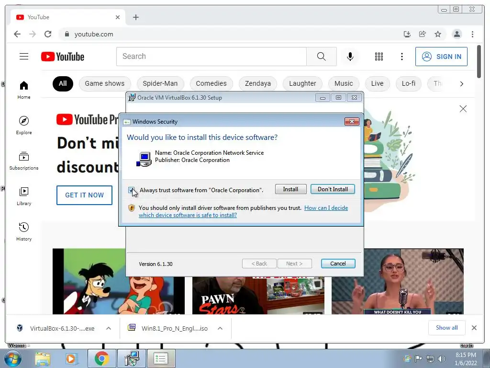Click the YouTube logo
This screenshot has height=368, width=490.
63,57
